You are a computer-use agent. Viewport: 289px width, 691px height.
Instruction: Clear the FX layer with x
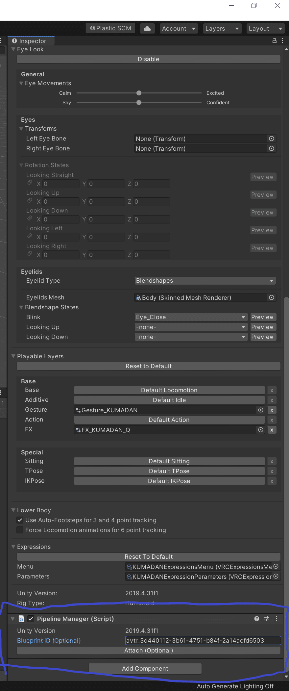point(272,430)
